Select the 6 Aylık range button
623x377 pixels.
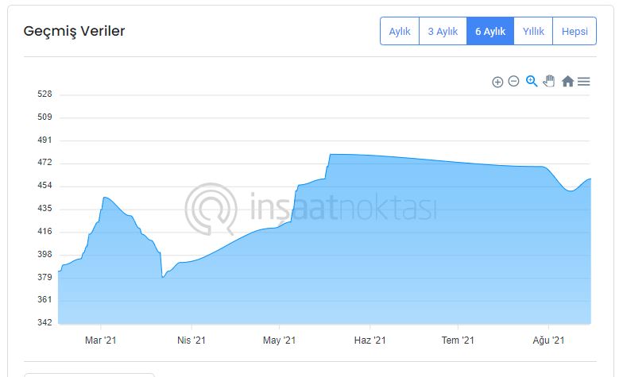pos(490,31)
